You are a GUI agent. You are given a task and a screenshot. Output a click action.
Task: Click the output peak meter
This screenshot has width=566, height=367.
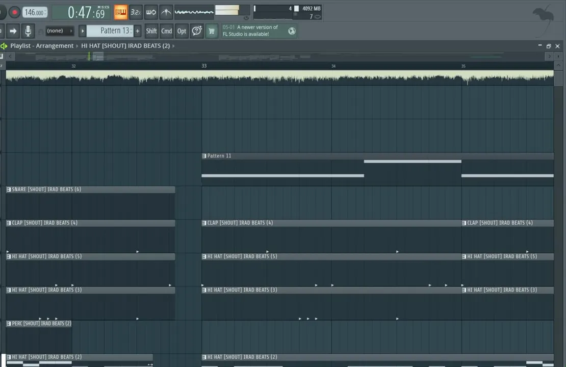click(233, 10)
